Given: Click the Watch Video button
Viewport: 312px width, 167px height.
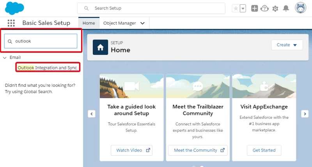Looking at the screenshot, I should coord(131,150).
